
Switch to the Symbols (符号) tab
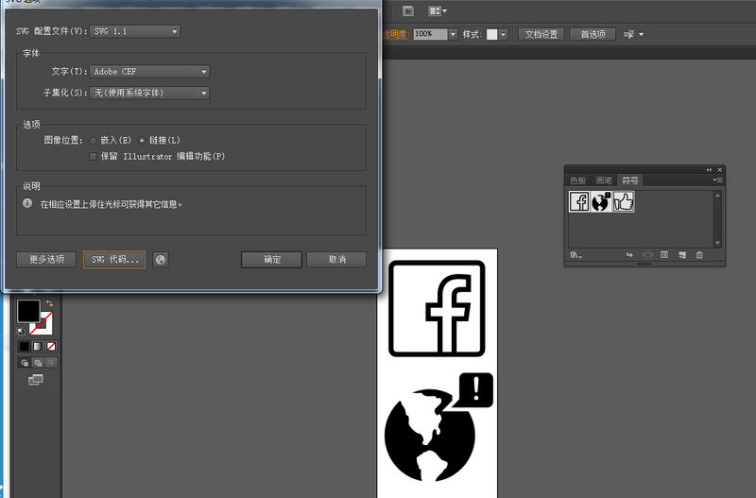(x=629, y=180)
